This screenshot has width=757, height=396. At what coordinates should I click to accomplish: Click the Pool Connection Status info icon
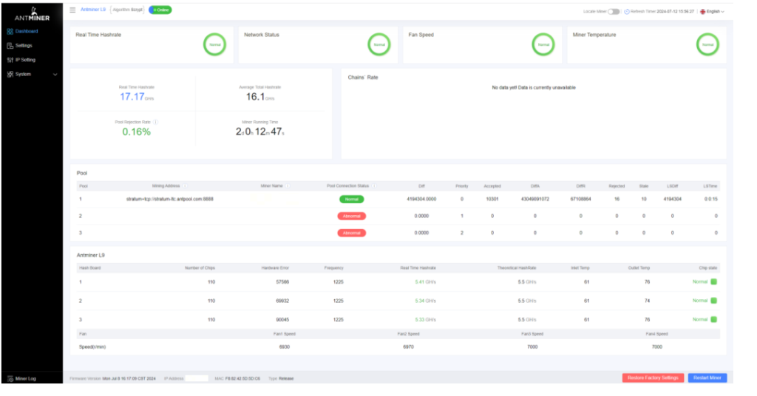coord(373,186)
